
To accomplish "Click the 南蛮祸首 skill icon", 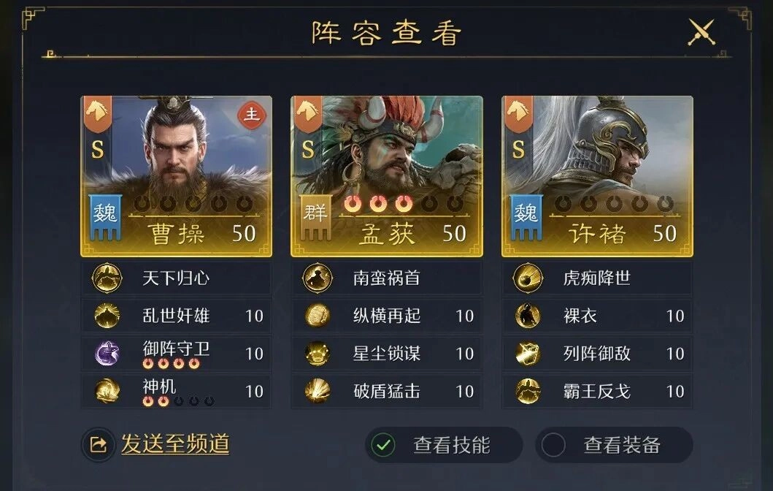I will (317, 278).
